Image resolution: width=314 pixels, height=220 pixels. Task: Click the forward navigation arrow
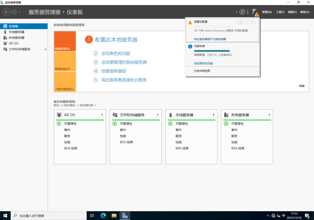tap(14, 12)
